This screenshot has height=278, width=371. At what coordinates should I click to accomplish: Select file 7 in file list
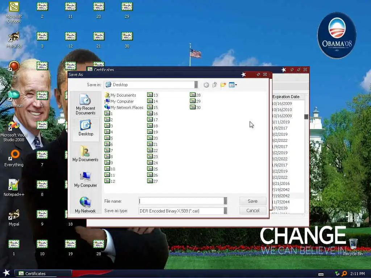click(x=109, y=150)
